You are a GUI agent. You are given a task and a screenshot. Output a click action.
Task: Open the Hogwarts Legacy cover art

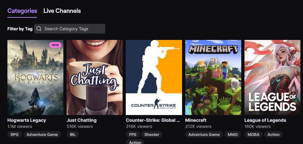coord(35,77)
